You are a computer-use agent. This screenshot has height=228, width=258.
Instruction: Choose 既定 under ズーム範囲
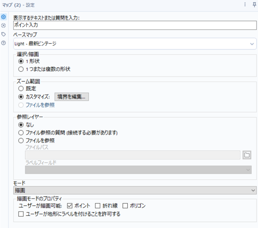21,89
